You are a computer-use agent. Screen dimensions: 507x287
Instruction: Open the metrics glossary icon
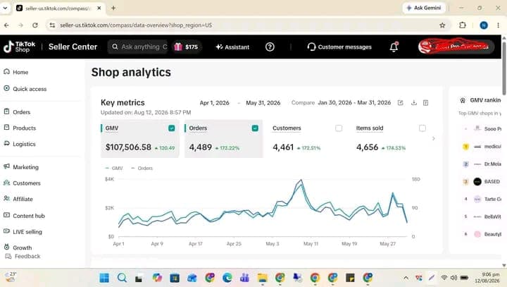pyautogui.click(x=425, y=103)
